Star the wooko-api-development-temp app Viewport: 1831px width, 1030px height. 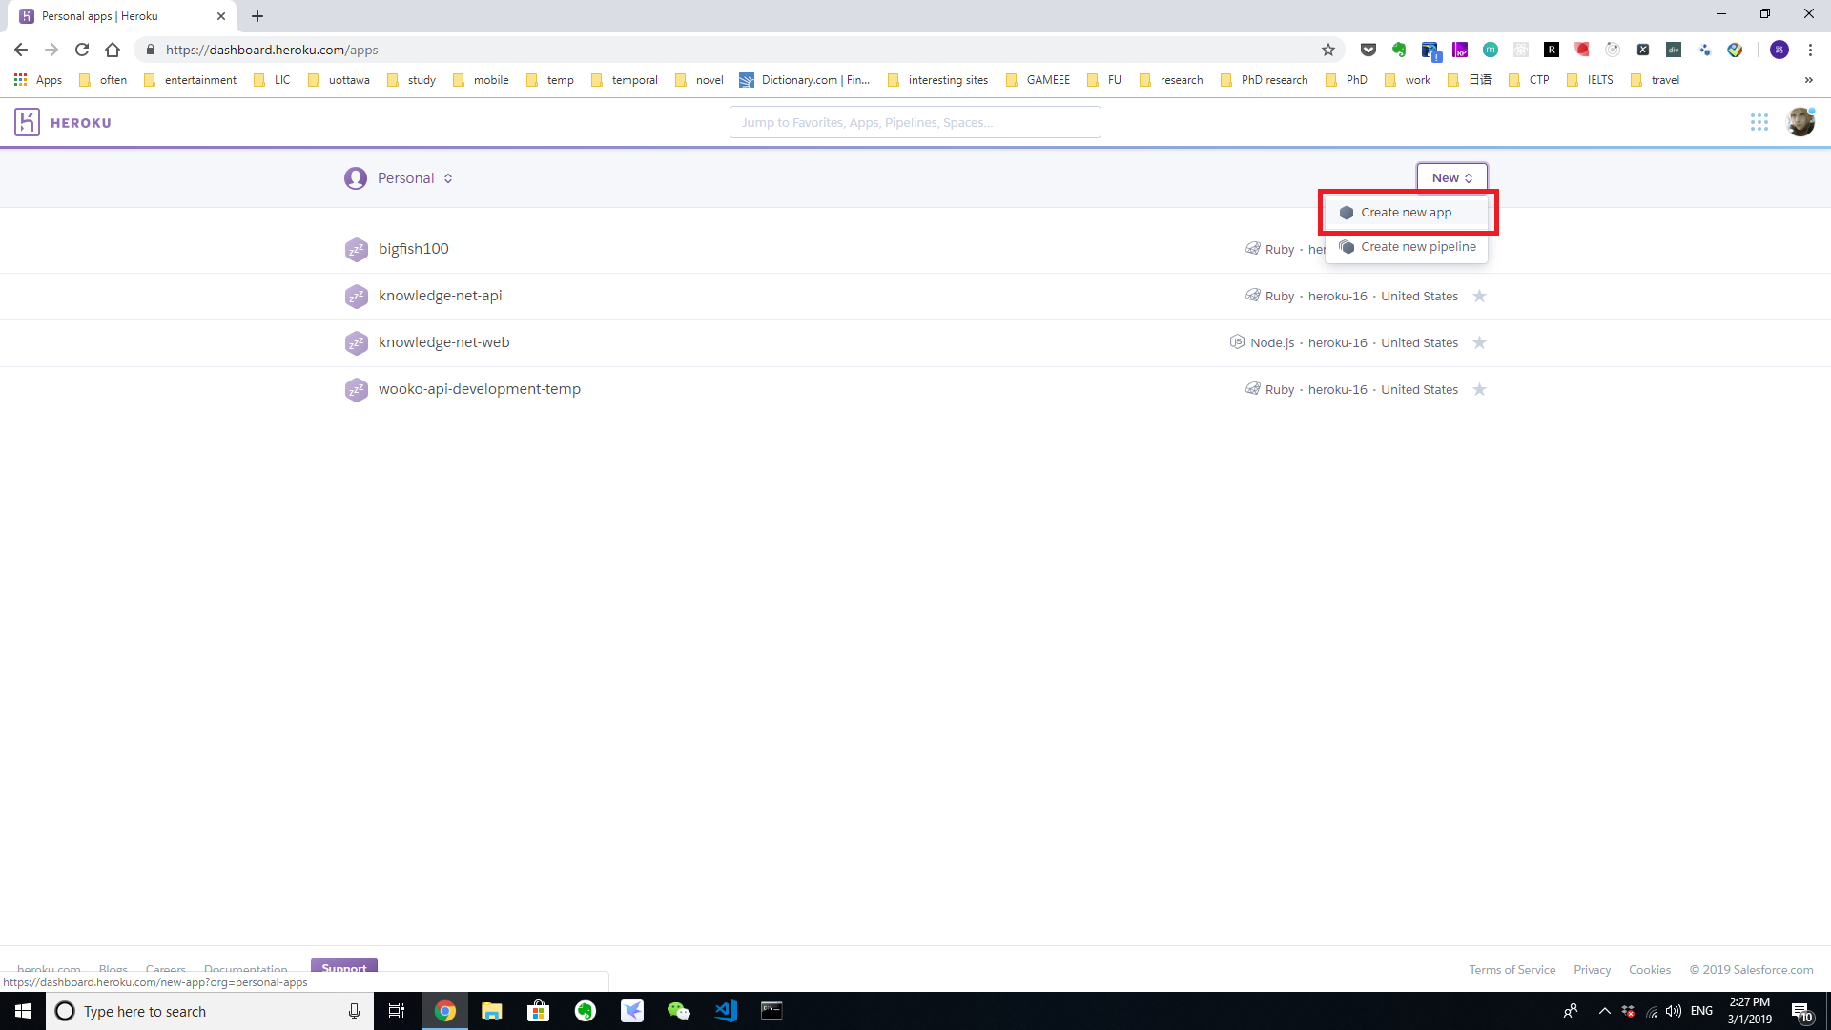tap(1479, 390)
